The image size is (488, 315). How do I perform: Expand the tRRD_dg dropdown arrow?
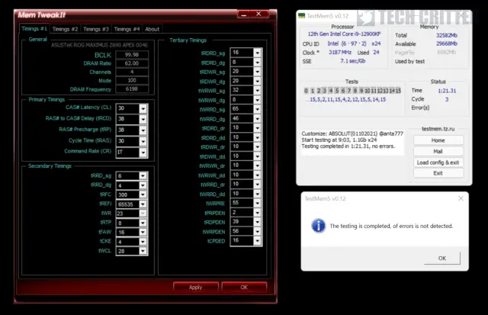143,185
